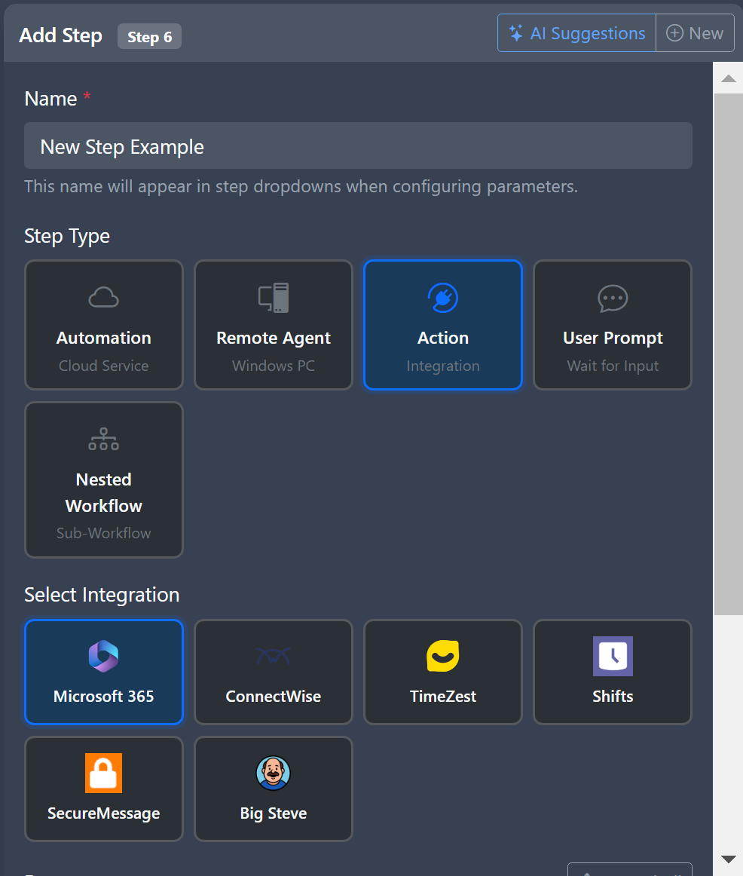Click the scrollbar down arrow
This screenshot has width=743, height=876.
728,859
